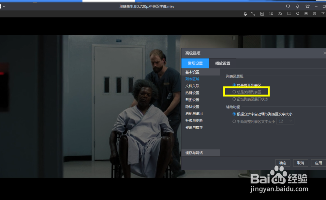Screen dimensions: 326x200
Task: Click the pin icon in the playback toolbar
Action: [x=245, y=14]
